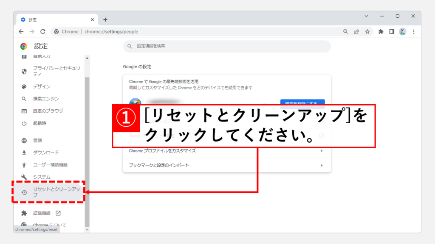Open the tab search chevron in title bar
The width and height of the screenshot is (435, 244).
(366, 16)
